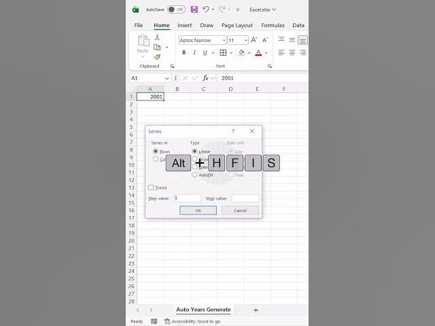Open the Data tab

click(x=298, y=25)
